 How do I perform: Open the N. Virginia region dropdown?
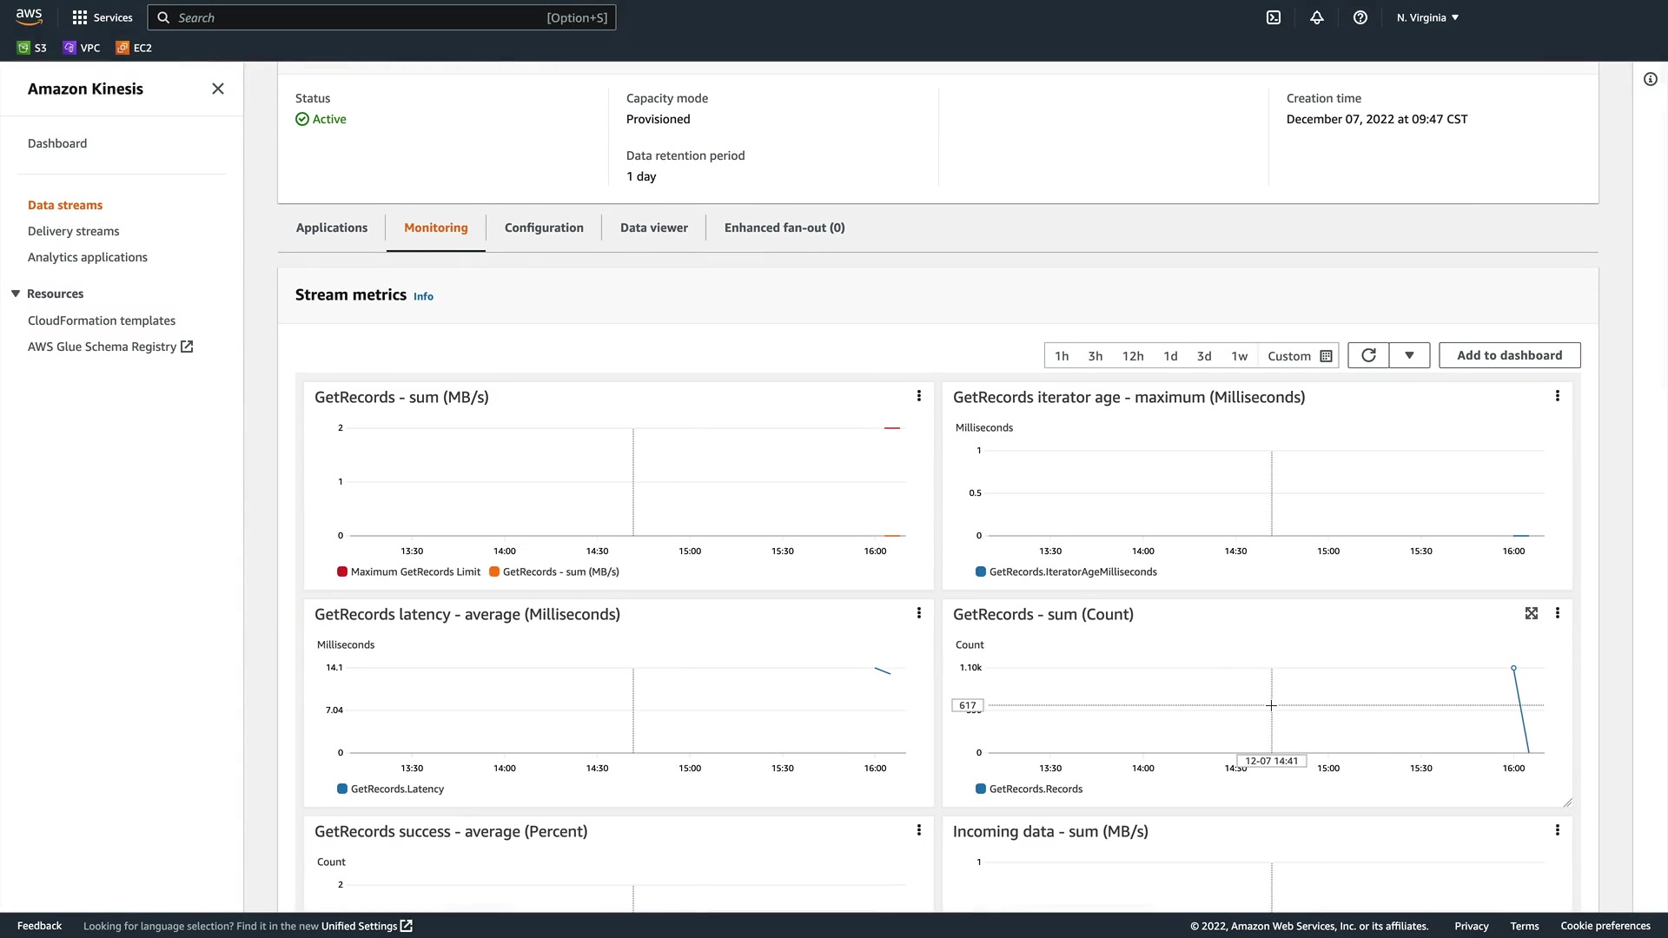[1427, 17]
